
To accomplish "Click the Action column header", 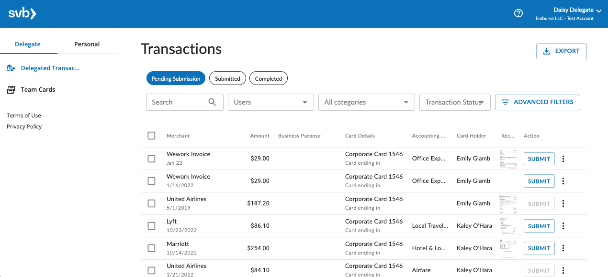I will tap(531, 136).
